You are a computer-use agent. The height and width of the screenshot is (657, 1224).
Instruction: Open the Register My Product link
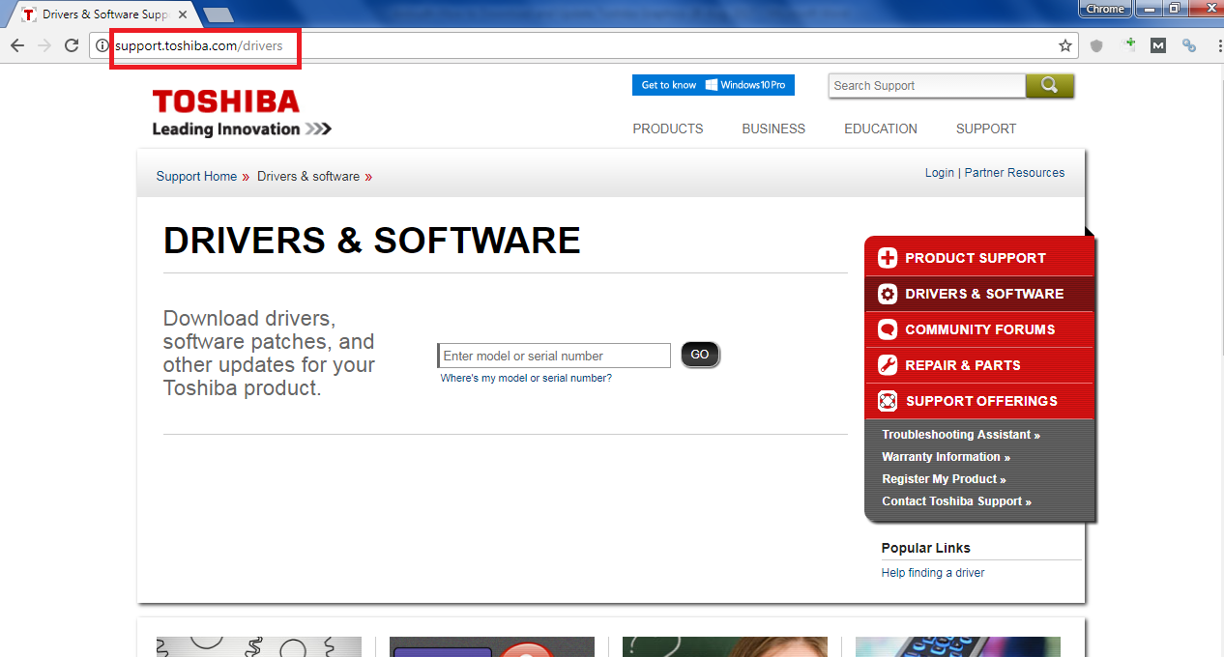click(x=944, y=479)
